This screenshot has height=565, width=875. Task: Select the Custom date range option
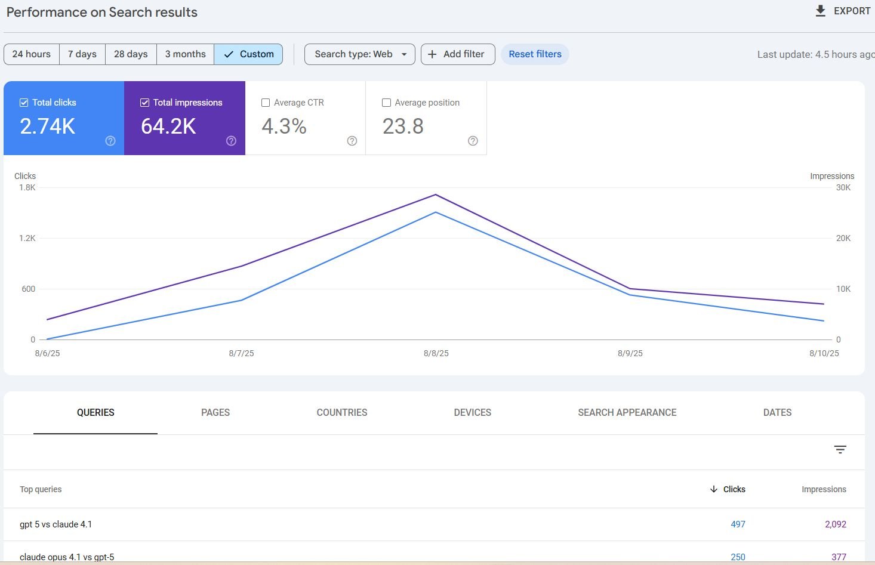(x=248, y=54)
